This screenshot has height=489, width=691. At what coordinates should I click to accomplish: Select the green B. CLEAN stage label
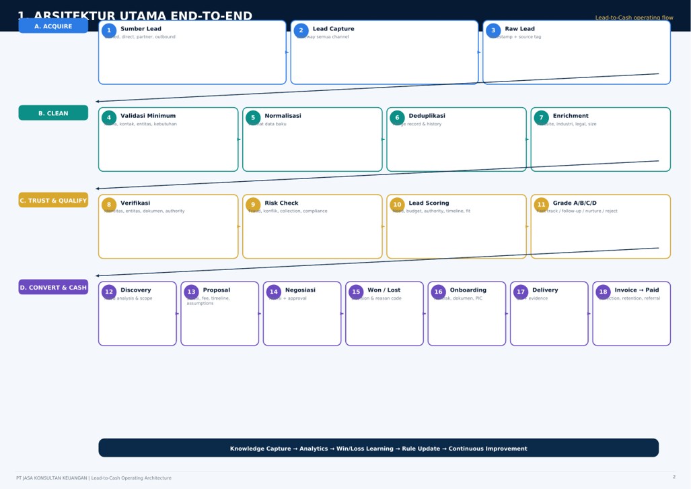point(53,113)
